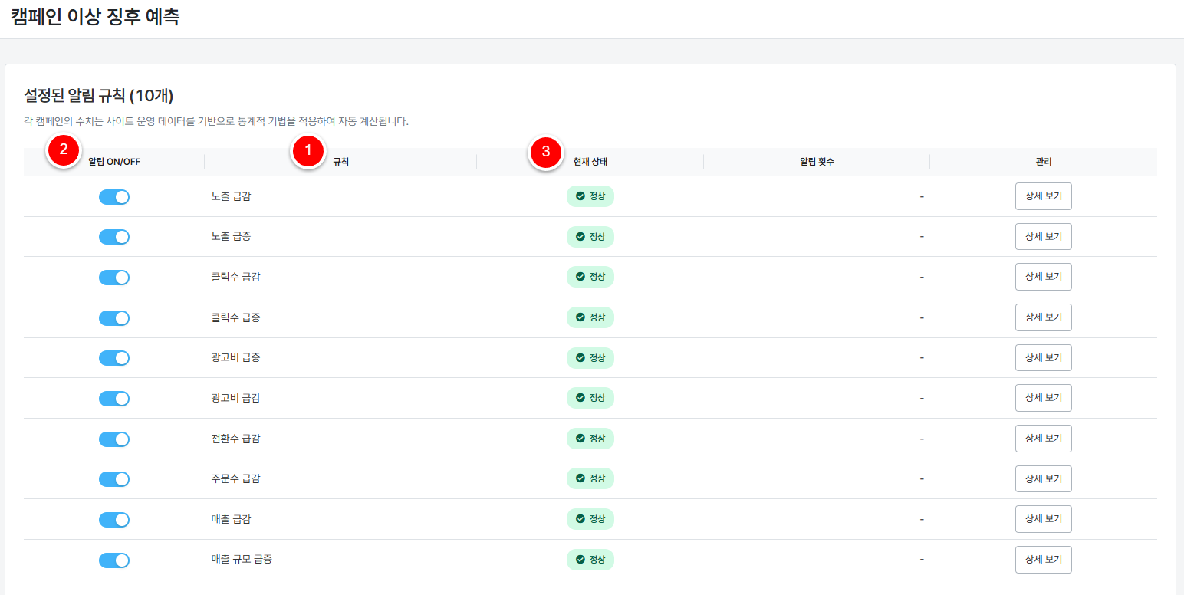Show details for 매출 규모 급증 rule
Viewport: 1184px width, 595px height.
click(x=1043, y=560)
